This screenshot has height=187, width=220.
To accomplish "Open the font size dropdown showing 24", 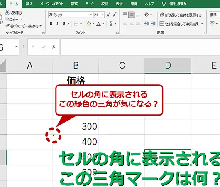I will (103, 15).
